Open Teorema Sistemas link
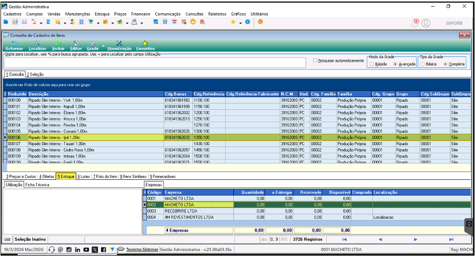Viewport: 475px width, 256px height. pyautogui.click(x=142, y=249)
